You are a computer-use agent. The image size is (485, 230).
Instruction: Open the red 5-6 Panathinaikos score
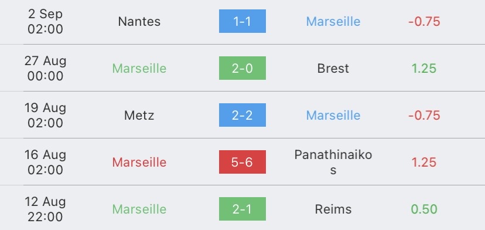(242, 162)
